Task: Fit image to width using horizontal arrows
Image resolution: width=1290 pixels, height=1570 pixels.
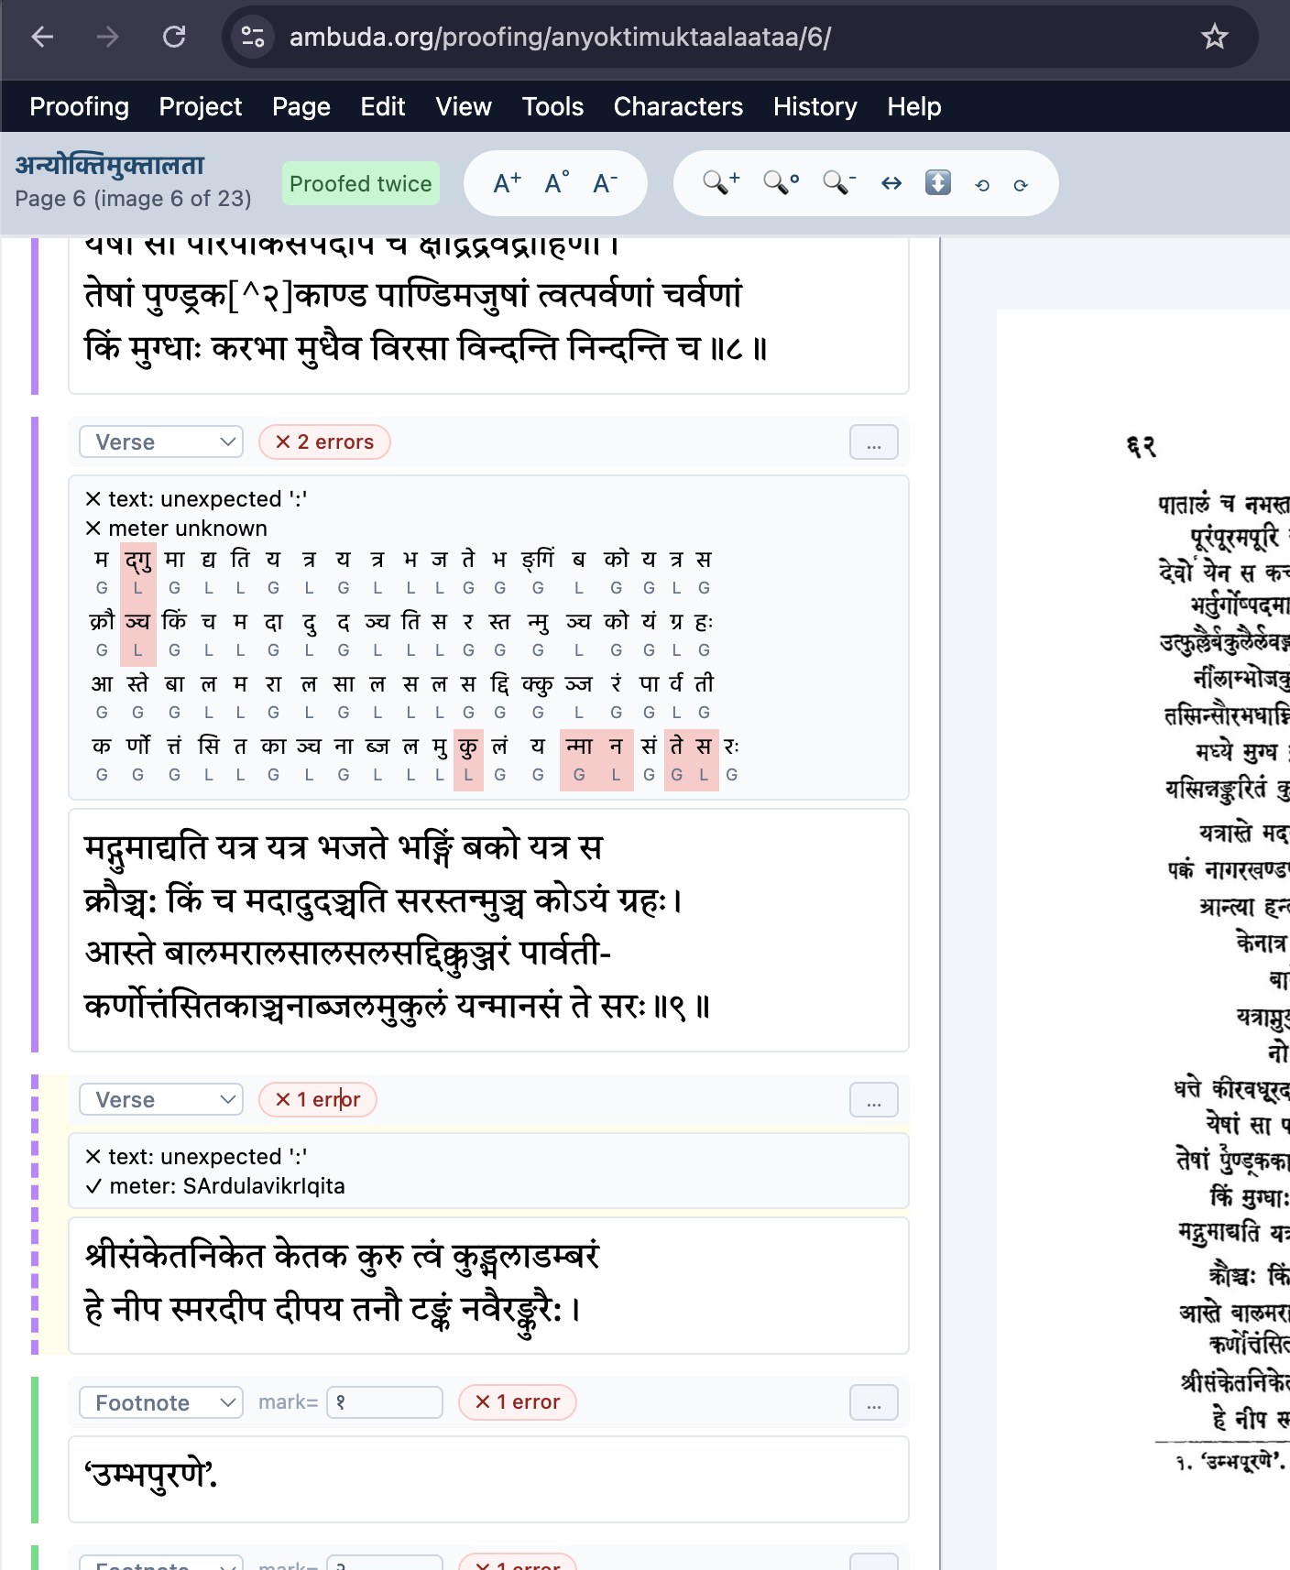Action: (891, 183)
